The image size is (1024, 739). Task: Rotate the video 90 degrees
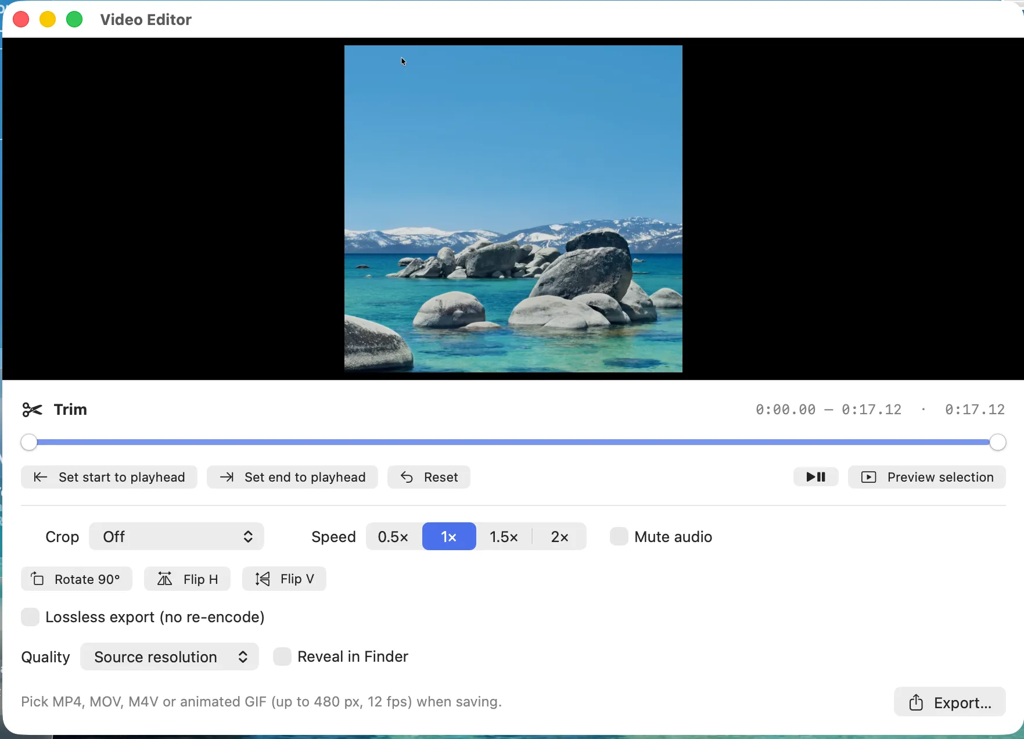(x=77, y=579)
